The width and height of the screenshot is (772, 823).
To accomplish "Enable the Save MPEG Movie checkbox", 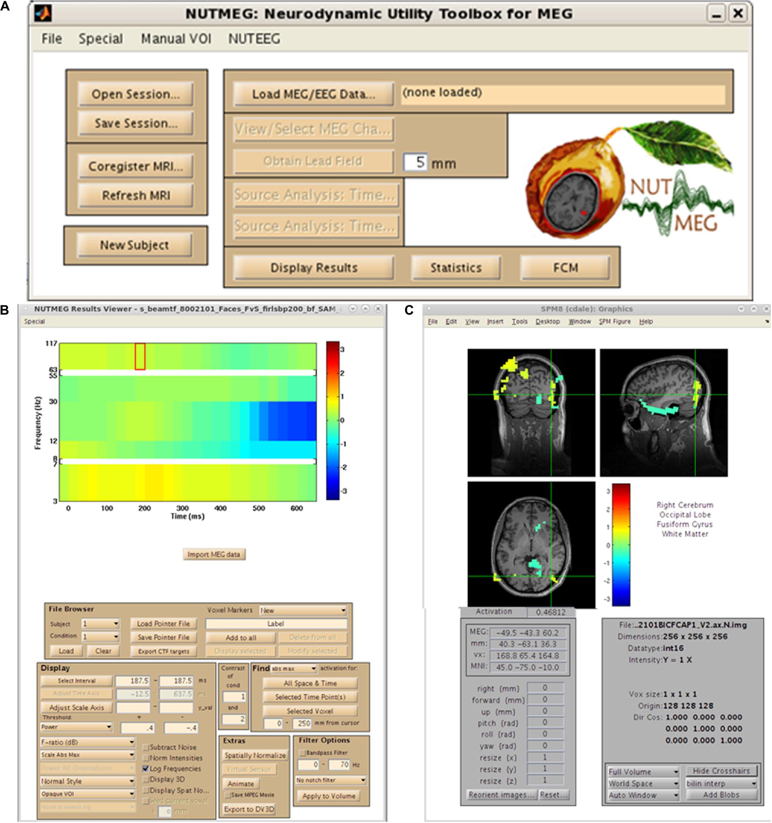I will (228, 795).
